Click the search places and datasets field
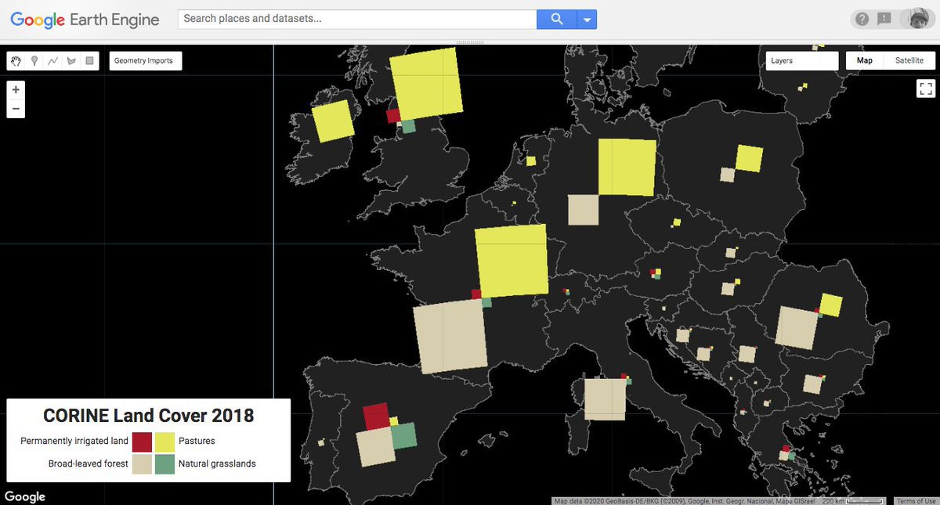The width and height of the screenshot is (940, 505). coord(357,19)
